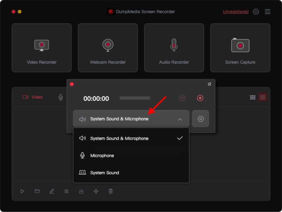Click speaker icon in dropdown header
The image size is (282, 212).
click(82, 119)
